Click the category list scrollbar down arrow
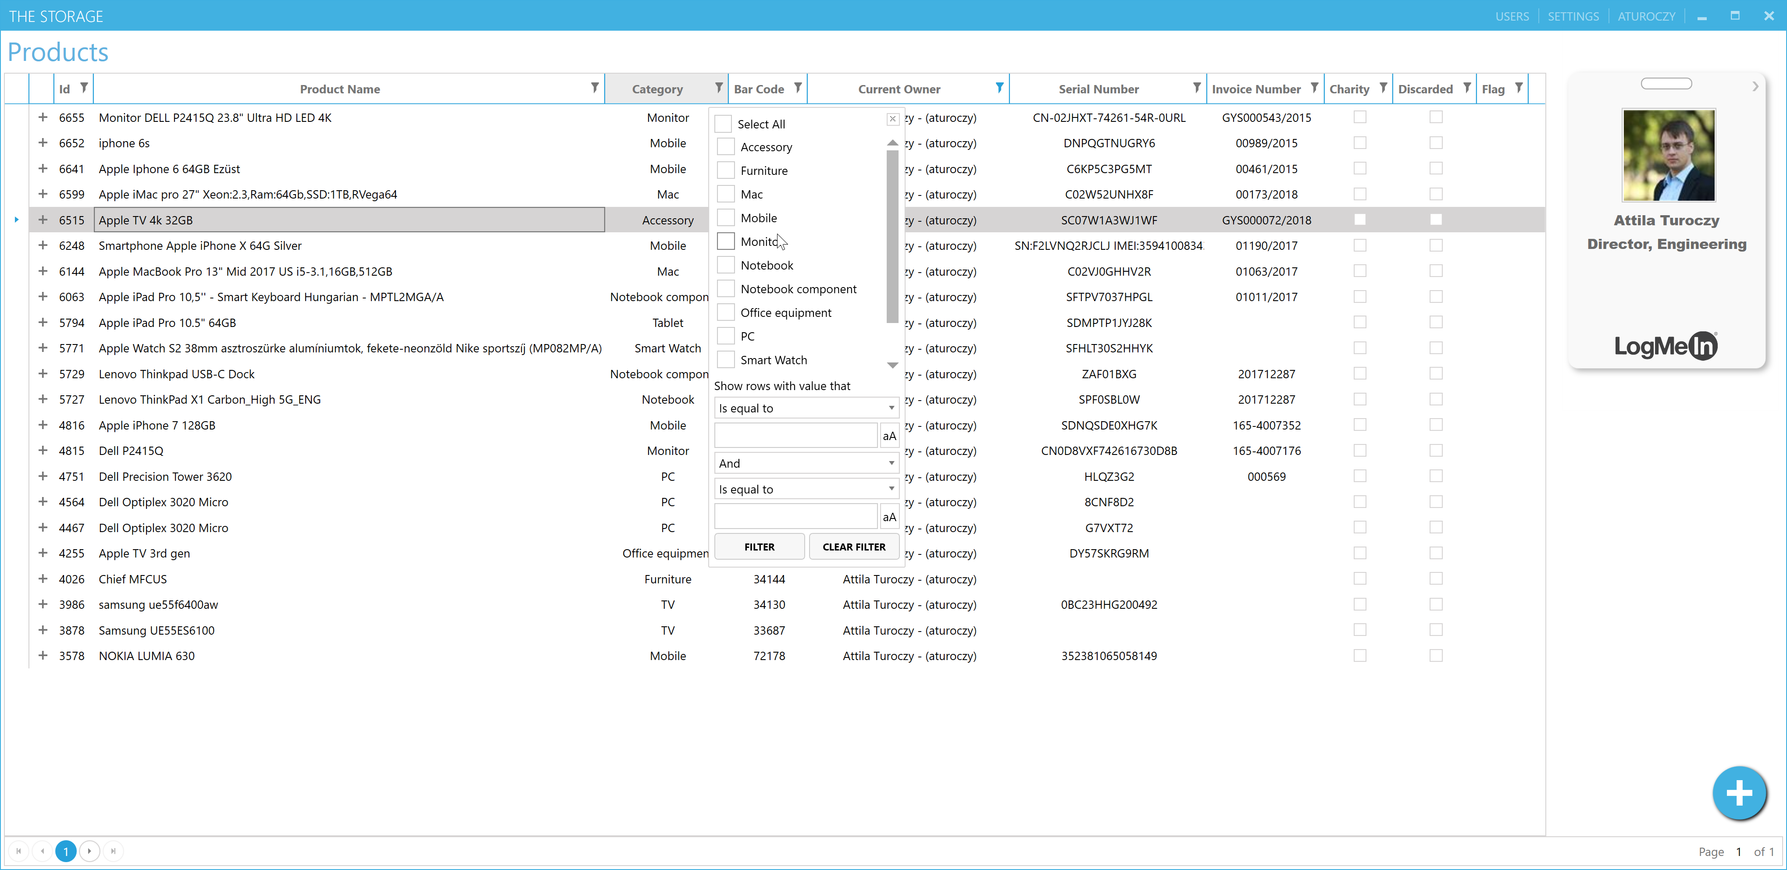This screenshot has height=870, width=1787. tap(893, 365)
